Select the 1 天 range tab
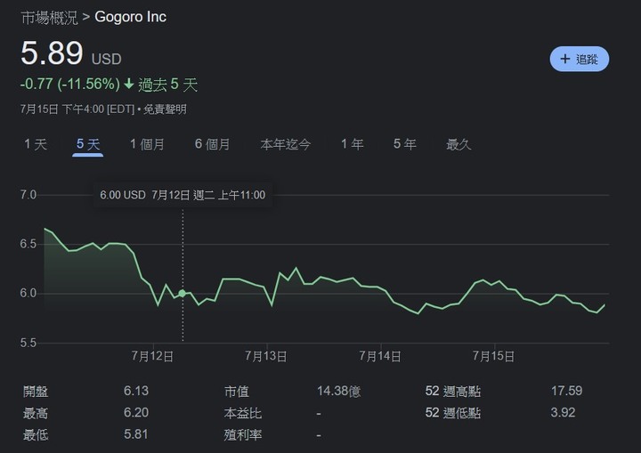This screenshot has height=453, width=641. point(36,144)
